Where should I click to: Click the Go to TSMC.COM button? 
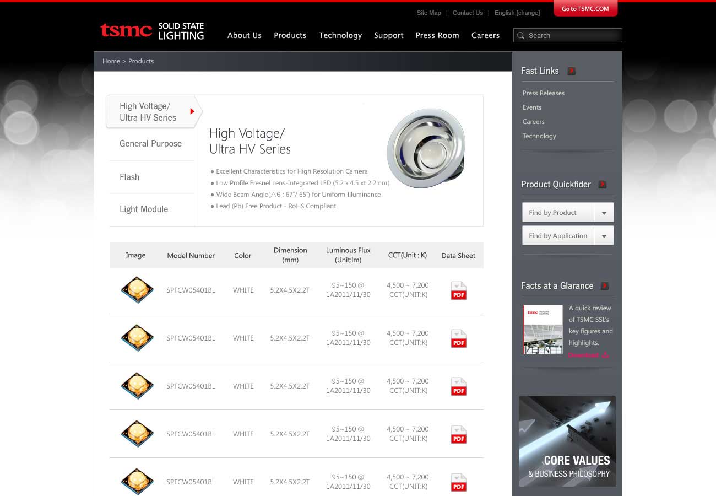pos(585,9)
